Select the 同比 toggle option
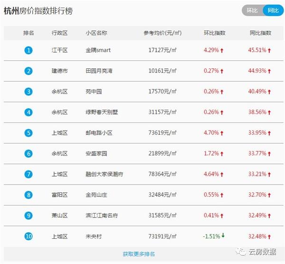 point(273,10)
